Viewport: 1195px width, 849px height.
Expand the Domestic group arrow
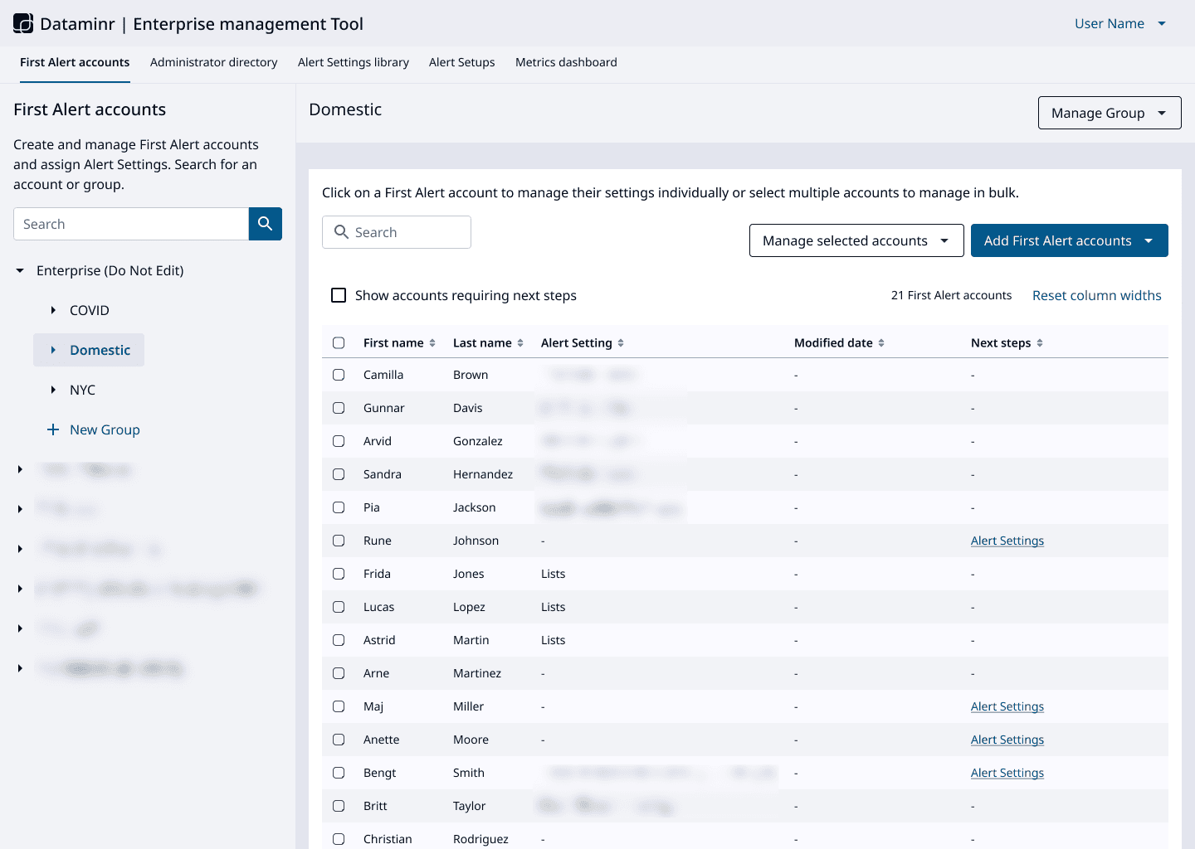pyautogui.click(x=53, y=350)
